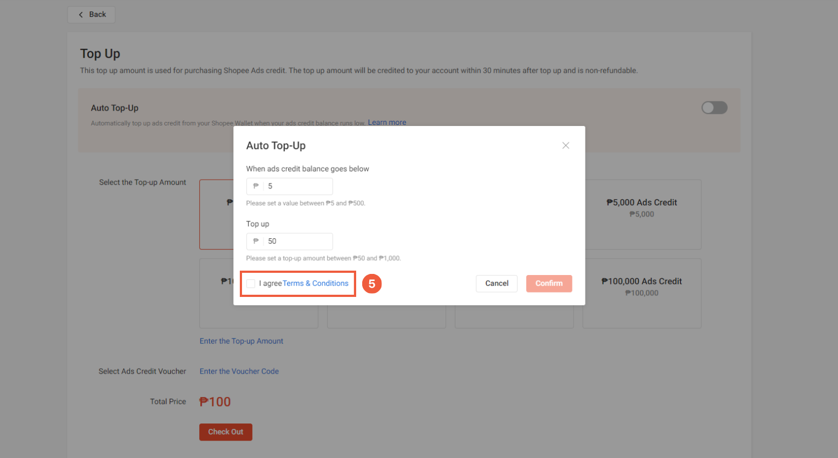Click the Cancel button in dialog
Viewport: 838px width, 458px height.
(x=497, y=283)
